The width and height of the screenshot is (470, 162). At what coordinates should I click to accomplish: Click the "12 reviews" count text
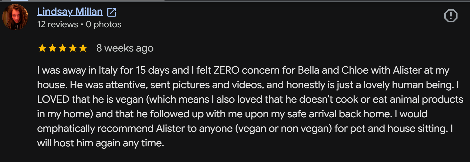tap(58, 25)
